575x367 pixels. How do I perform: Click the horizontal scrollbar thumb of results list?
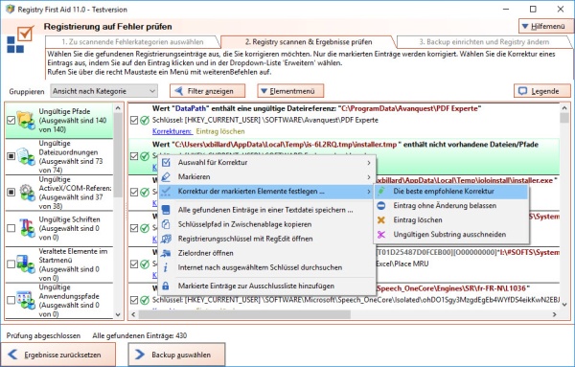point(244,314)
